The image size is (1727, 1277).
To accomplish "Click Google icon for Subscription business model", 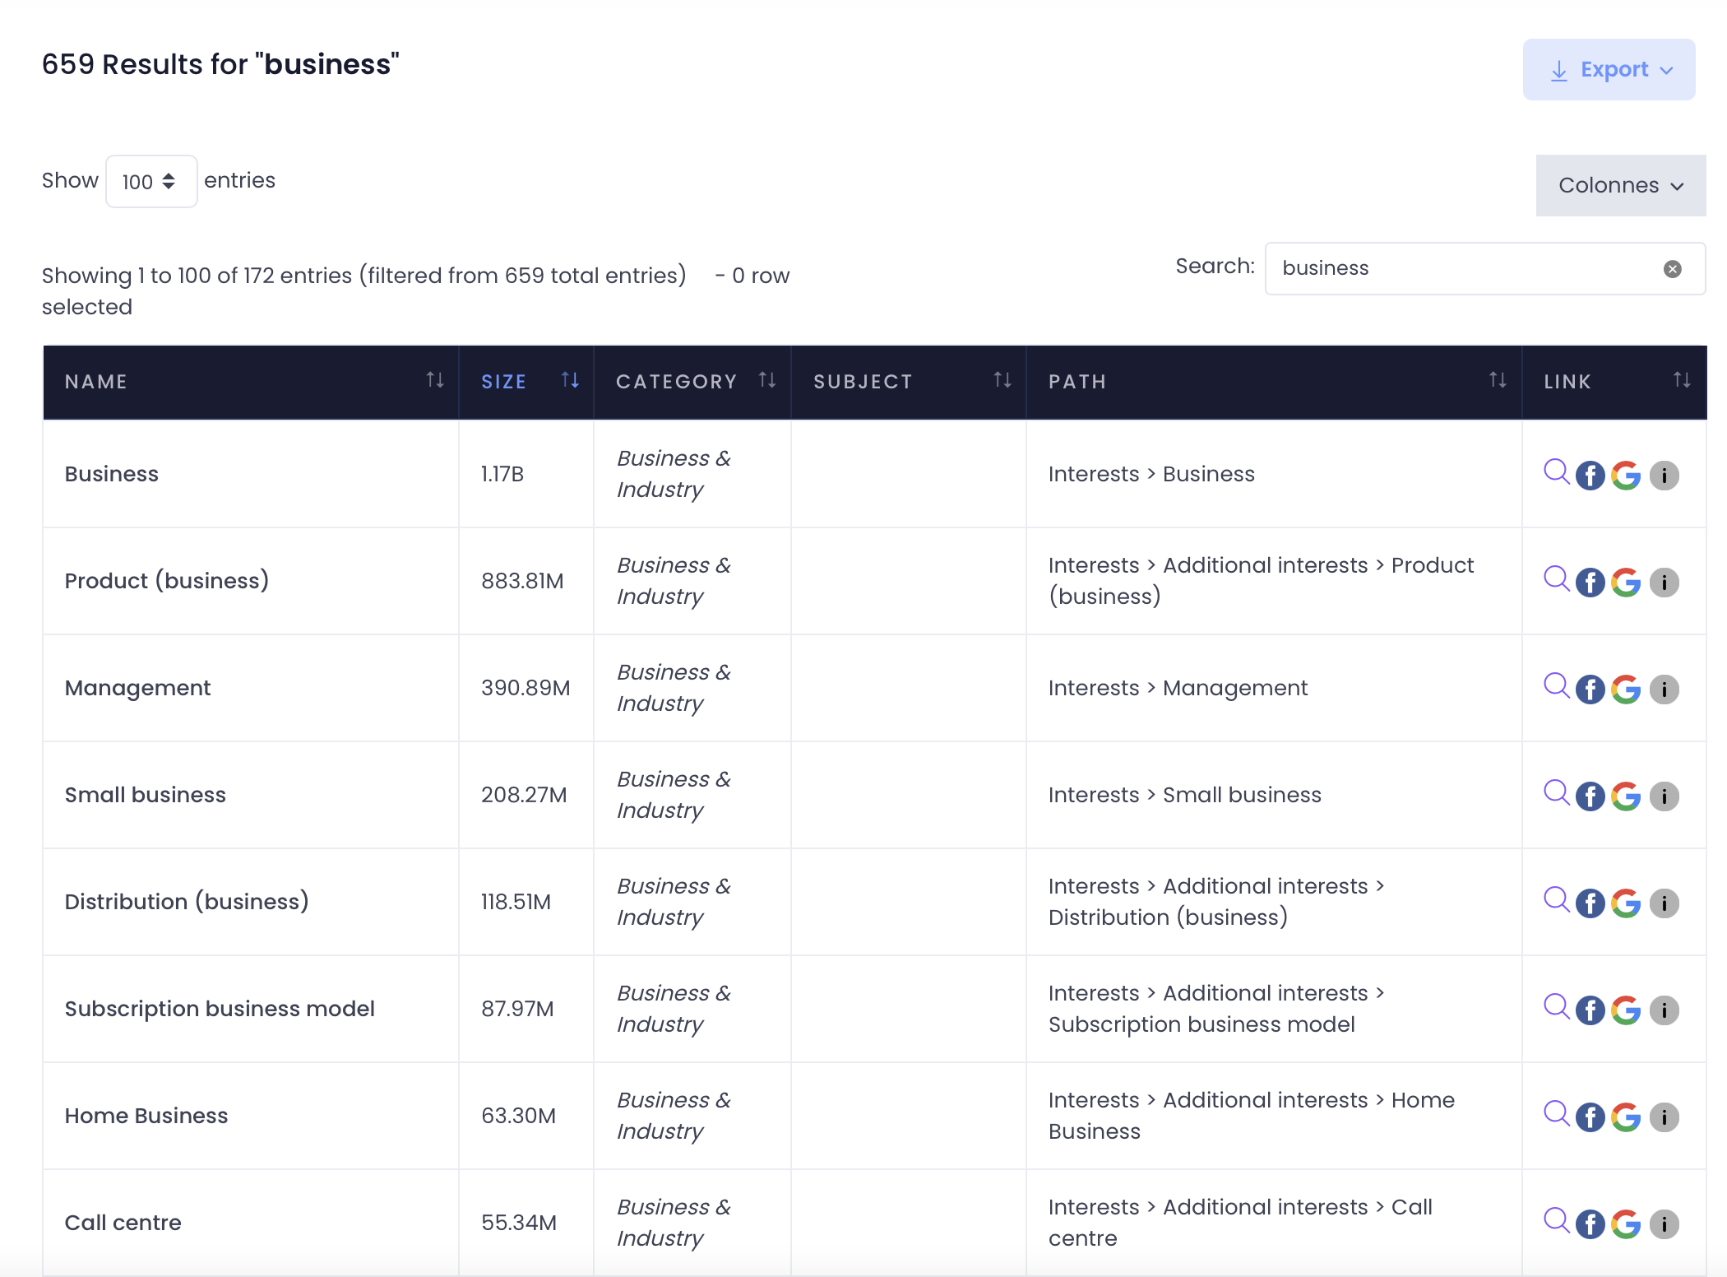I will [x=1626, y=1010].
